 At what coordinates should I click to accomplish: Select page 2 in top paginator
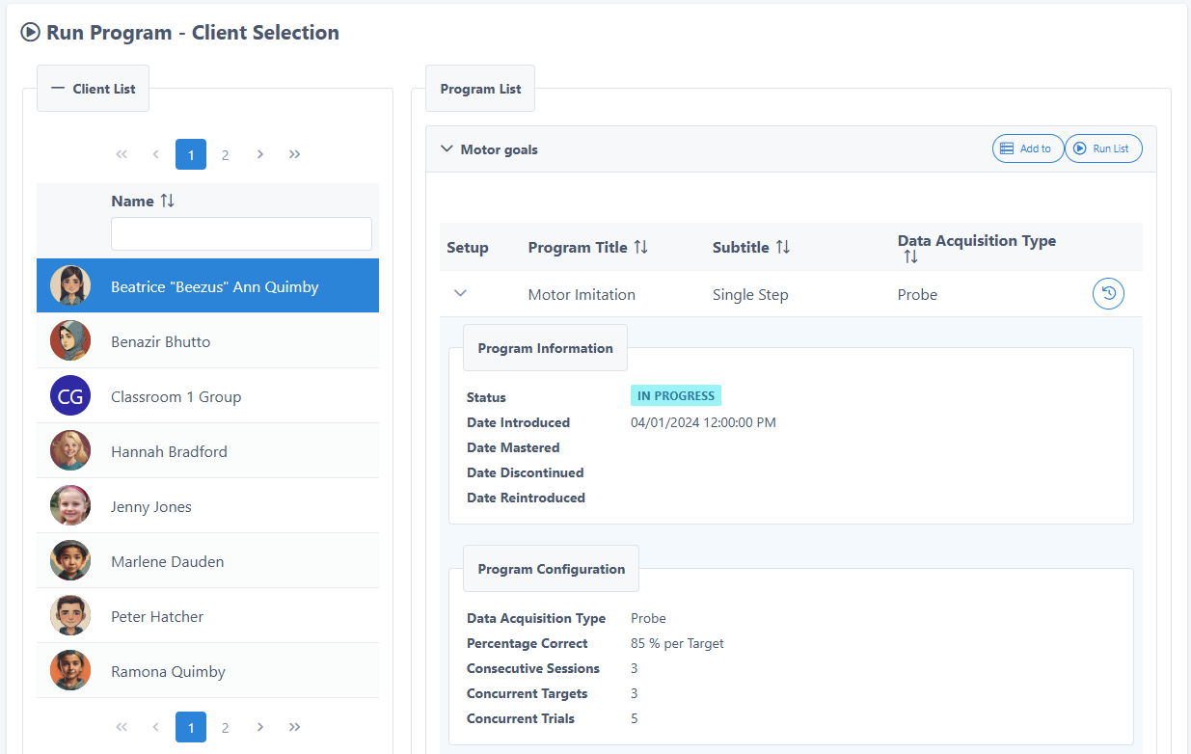(226, 154)
